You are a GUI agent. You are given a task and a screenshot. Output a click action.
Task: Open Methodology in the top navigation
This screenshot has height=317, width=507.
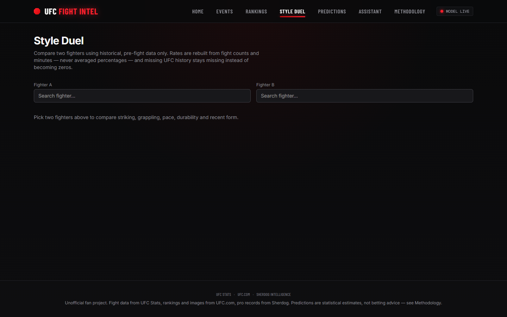(410, 12)
